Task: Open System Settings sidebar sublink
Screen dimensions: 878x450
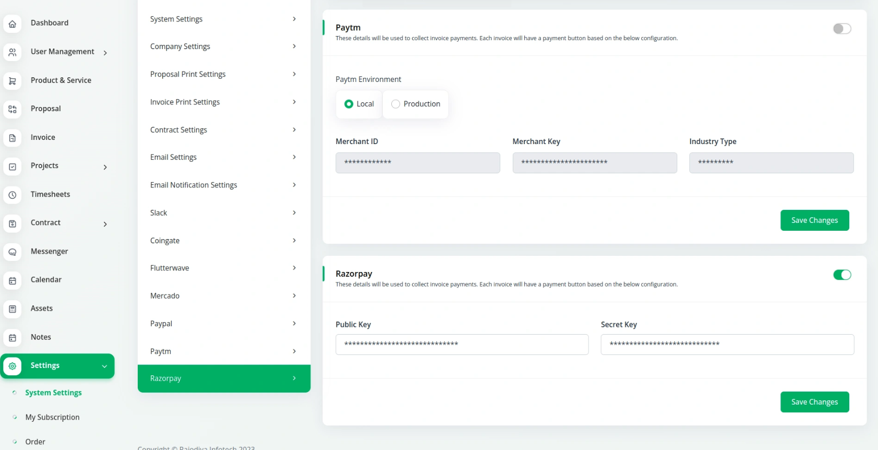Action: click(53, 393)
